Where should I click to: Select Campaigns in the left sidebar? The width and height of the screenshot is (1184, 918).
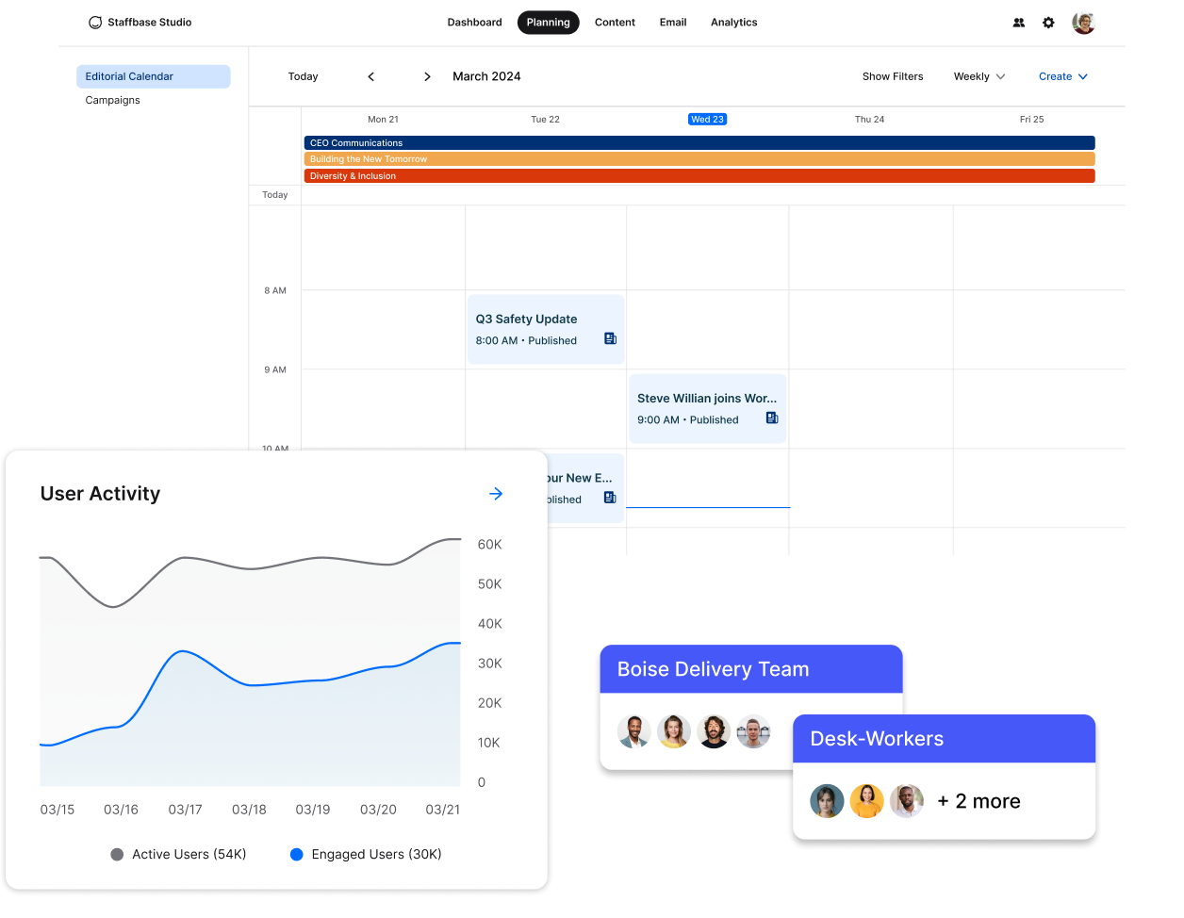pos(112,99)
